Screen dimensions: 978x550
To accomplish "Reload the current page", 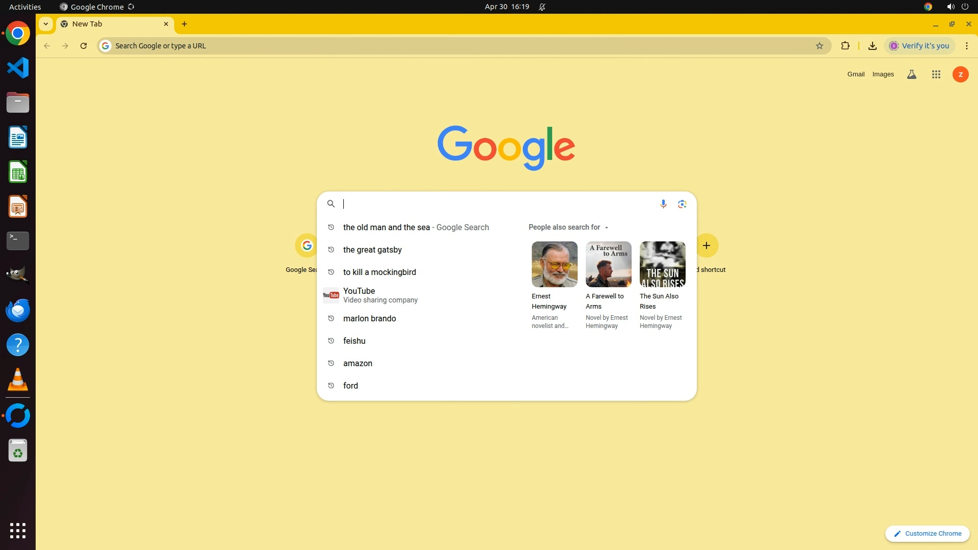I will point(84,46).
